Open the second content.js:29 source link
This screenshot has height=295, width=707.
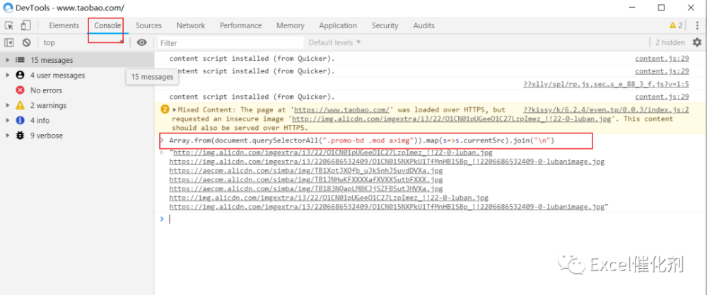[662, 71]
